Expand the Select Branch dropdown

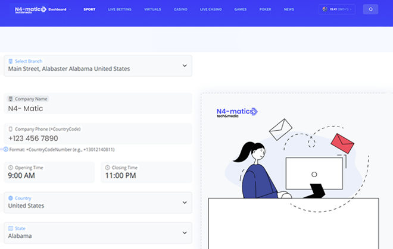(x=184, y=65)
